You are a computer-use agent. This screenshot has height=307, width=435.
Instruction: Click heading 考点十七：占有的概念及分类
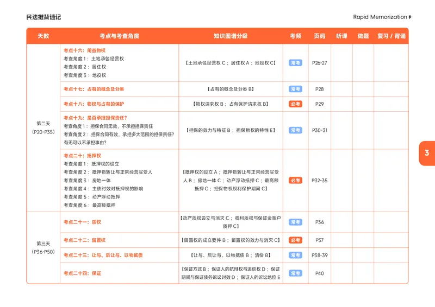[x=94, y=89]
